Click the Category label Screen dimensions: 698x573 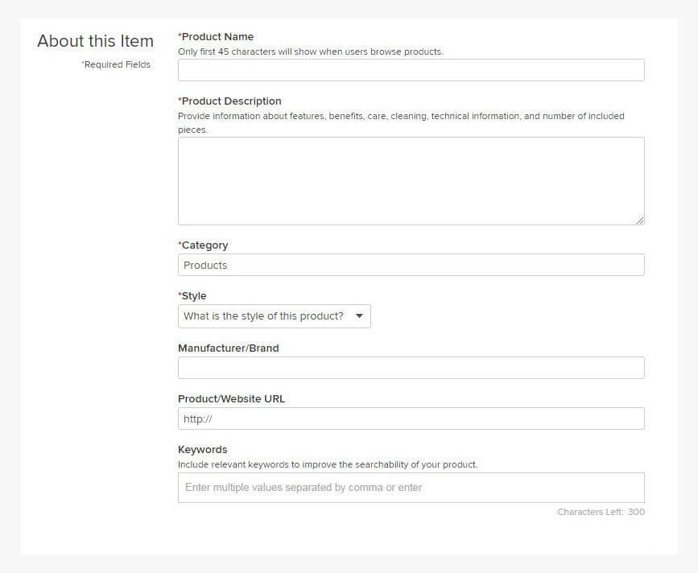(202, 245)
